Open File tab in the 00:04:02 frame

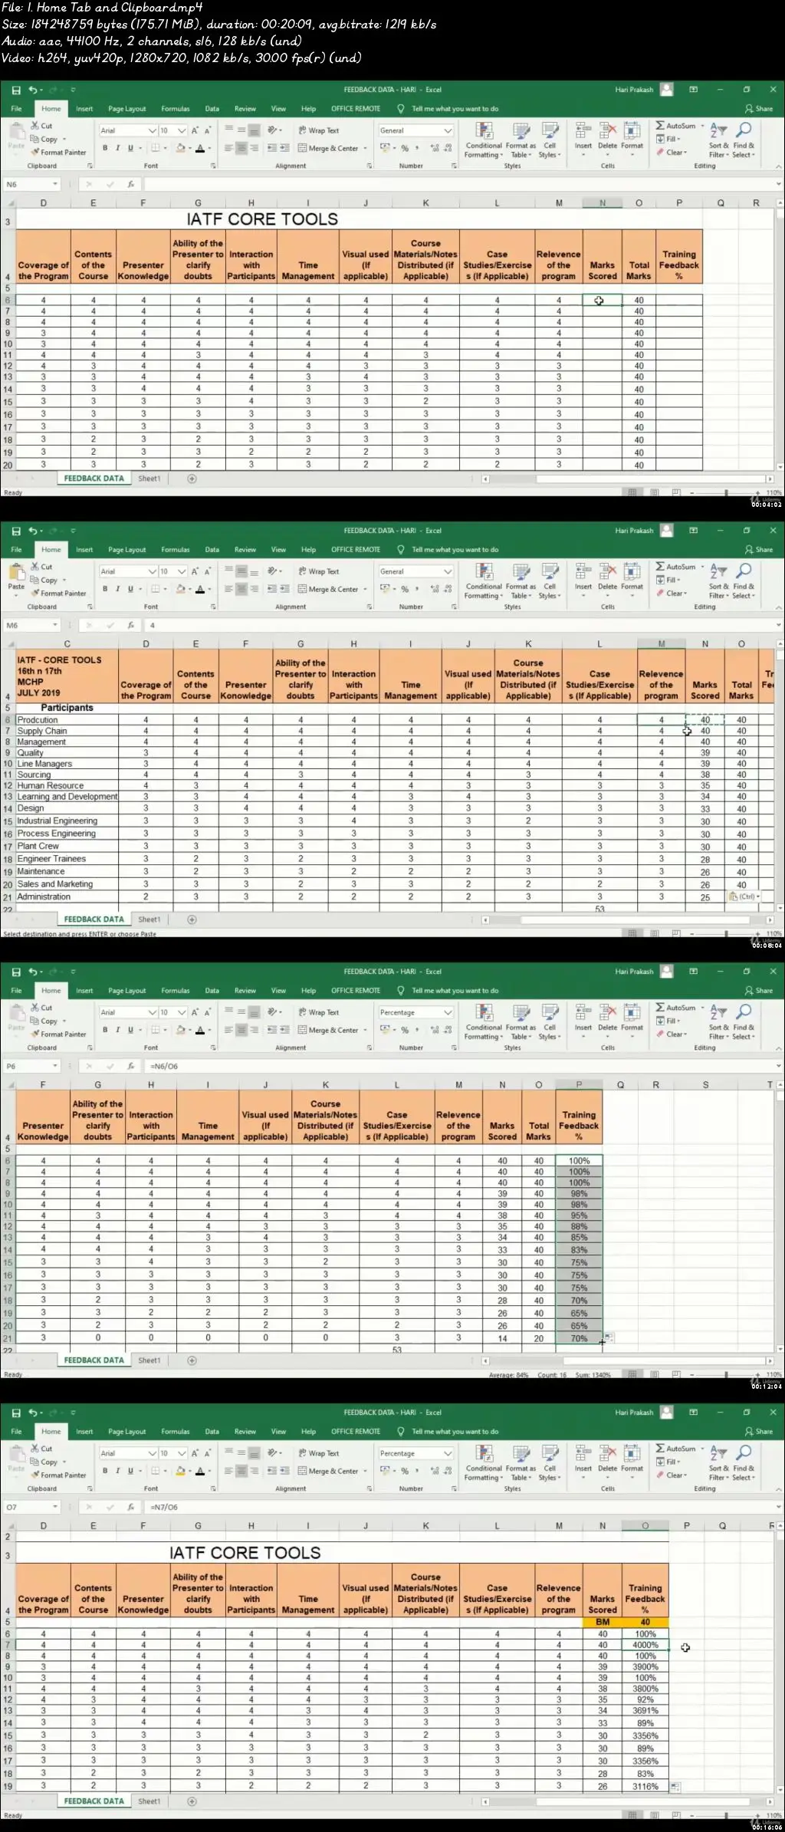click(16, 109)
